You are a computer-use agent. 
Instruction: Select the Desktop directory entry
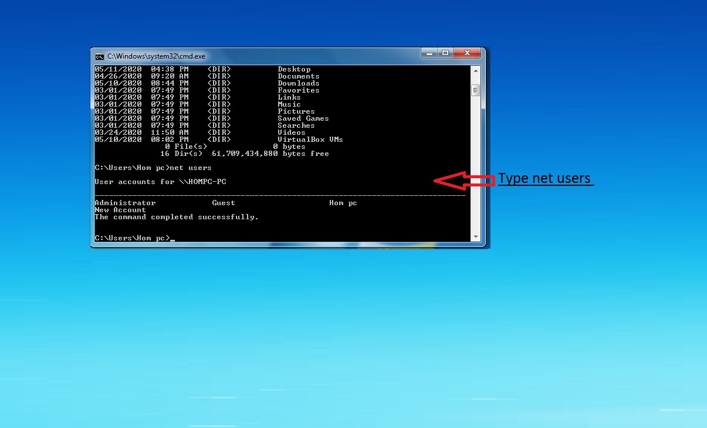tap(294, 69)
